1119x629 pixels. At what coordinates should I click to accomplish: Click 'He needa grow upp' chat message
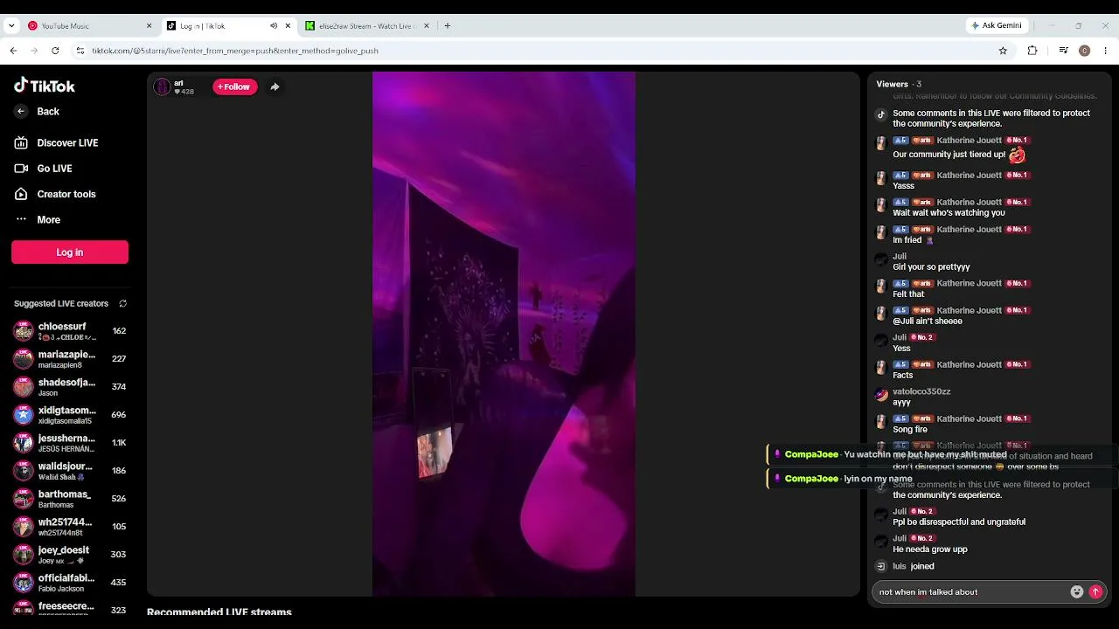930,550
